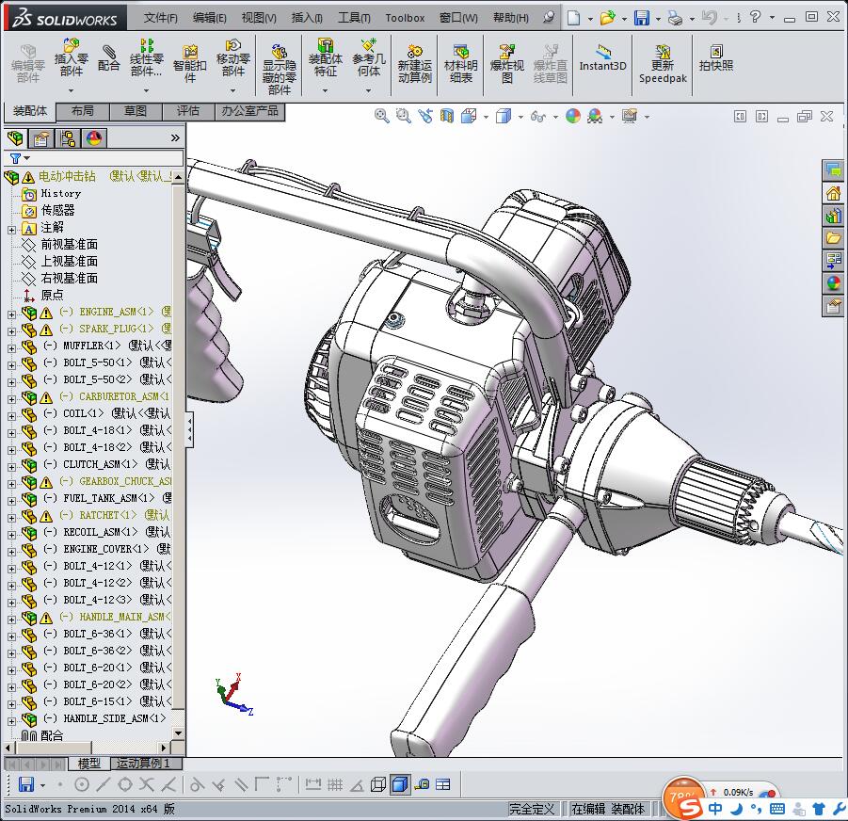
Task: Select the 配合 (Mate) tool in ribbon
Action: [109, 57]
